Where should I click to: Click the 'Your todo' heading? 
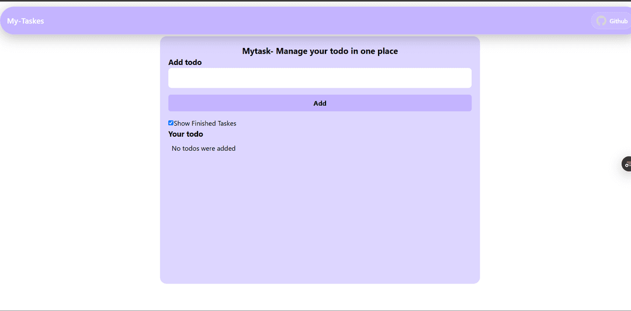click(x=186, y=134)
